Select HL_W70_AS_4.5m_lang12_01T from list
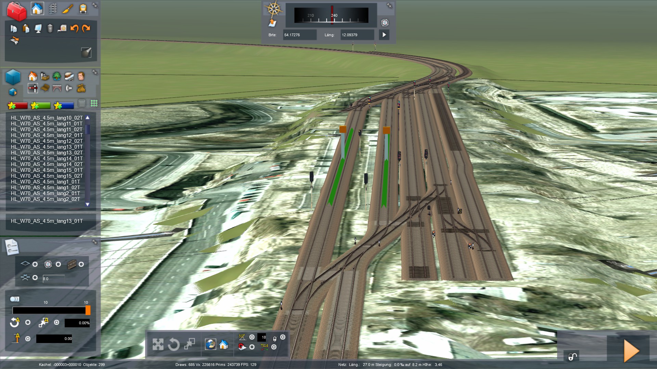 47,135
